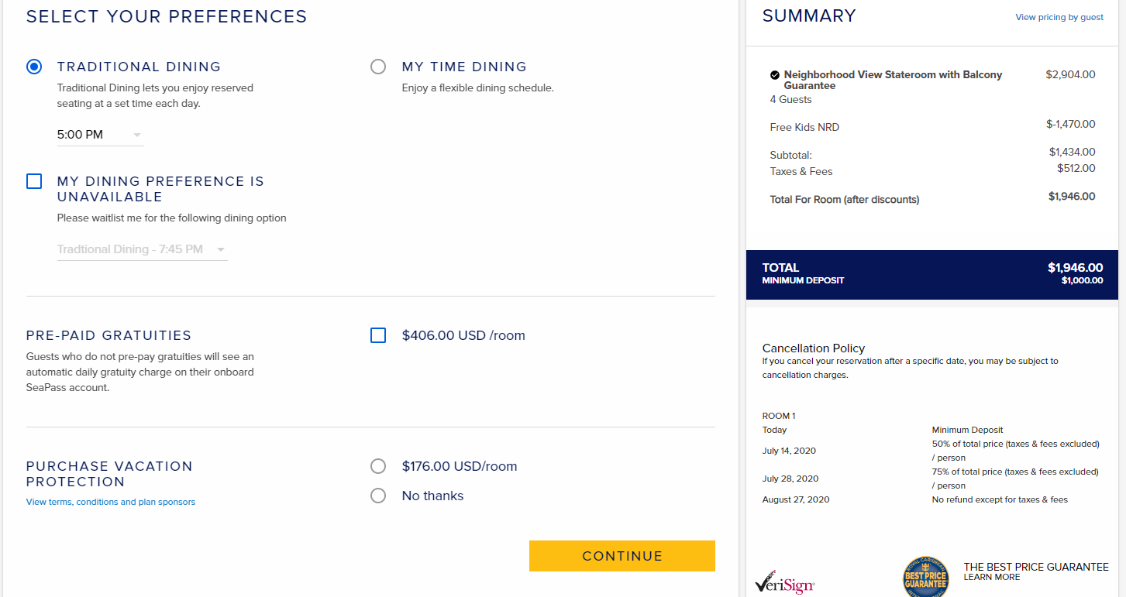Click The Best Price Guarantee heading text
The image size is (1126, 597).
pyautogui.click(x=1036, y=567)
